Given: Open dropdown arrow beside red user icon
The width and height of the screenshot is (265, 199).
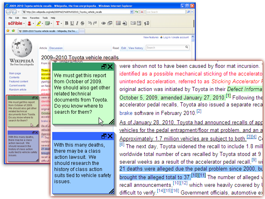Looking at the screenshot, I should coord(33,24).
